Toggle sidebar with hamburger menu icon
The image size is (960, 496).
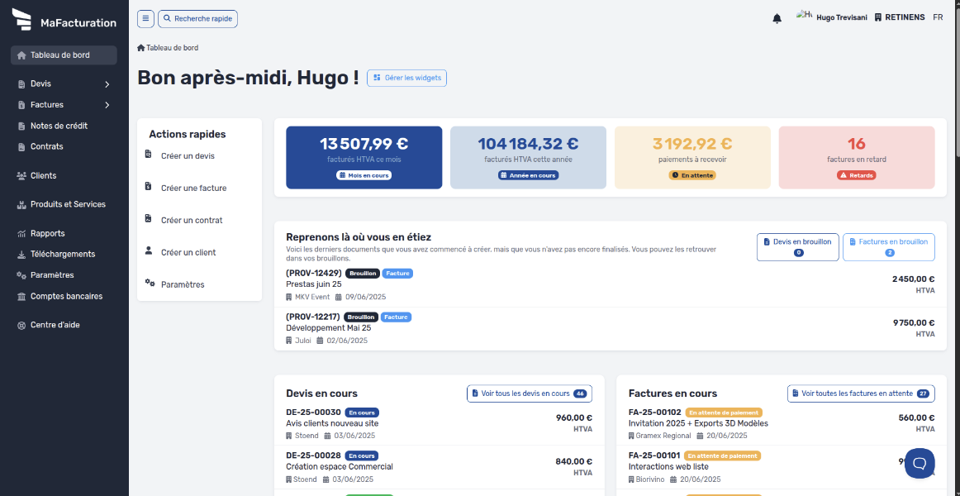(x=145, y=19)
